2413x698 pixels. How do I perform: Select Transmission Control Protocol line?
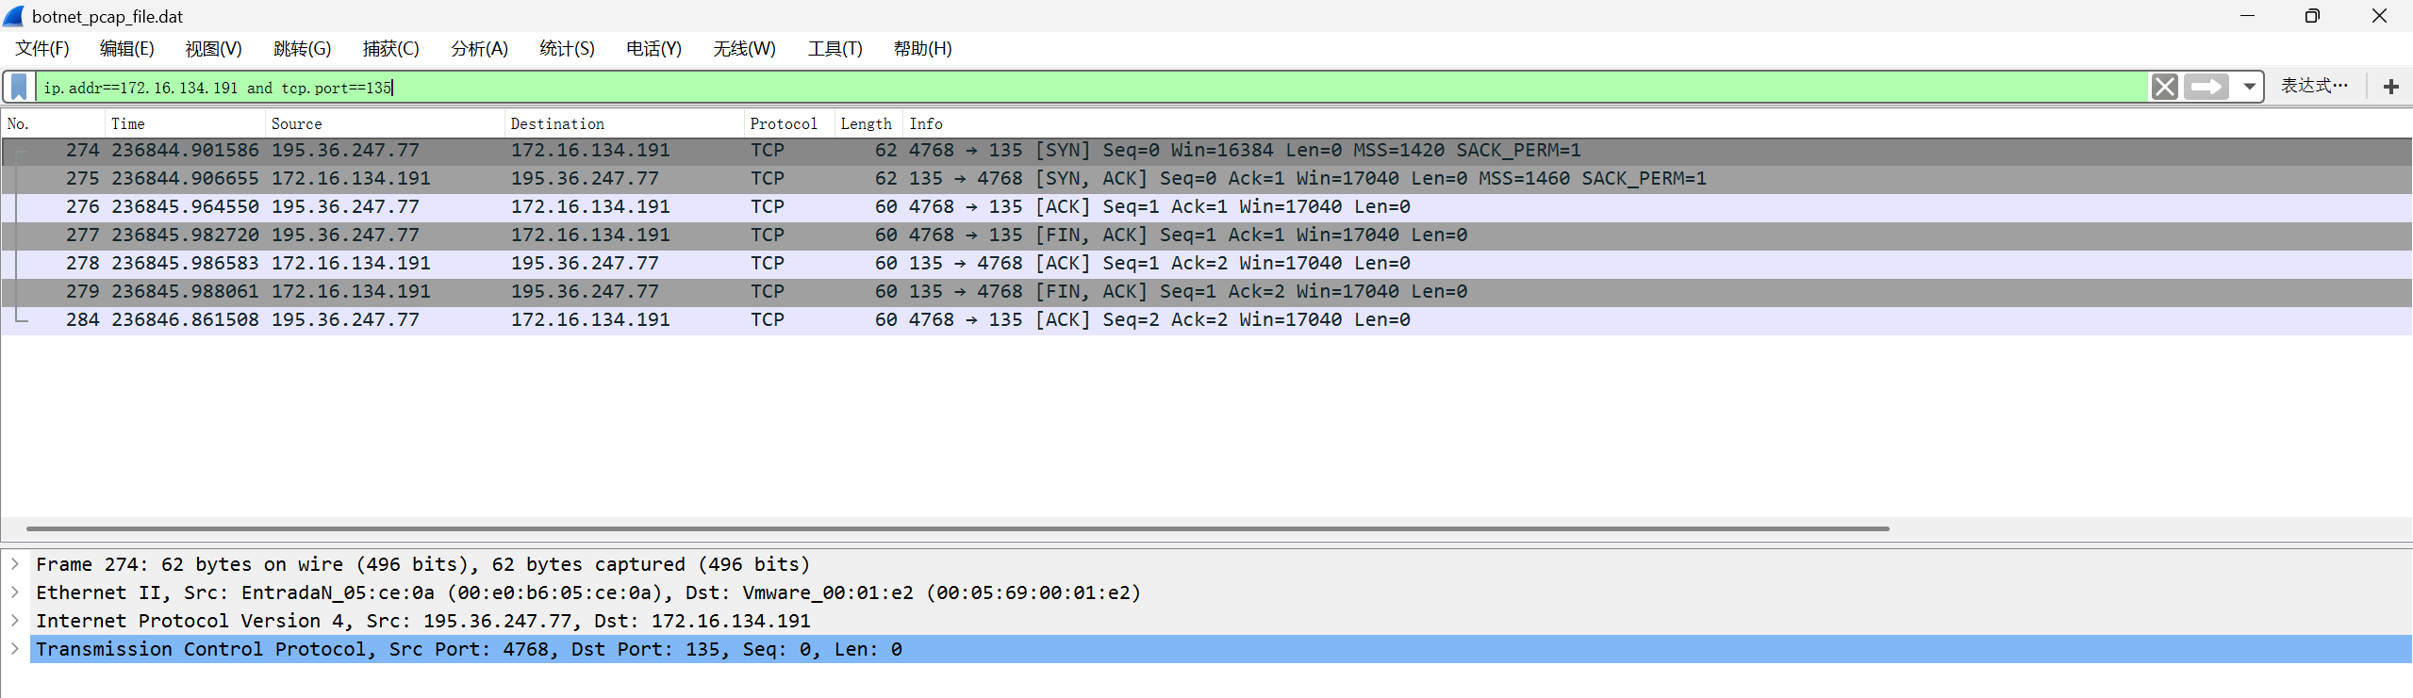[1221, 649]
